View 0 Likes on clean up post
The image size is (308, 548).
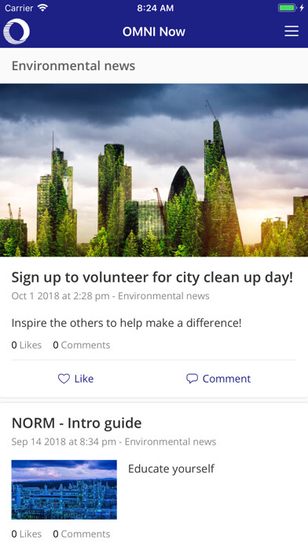tap(27, 345)
